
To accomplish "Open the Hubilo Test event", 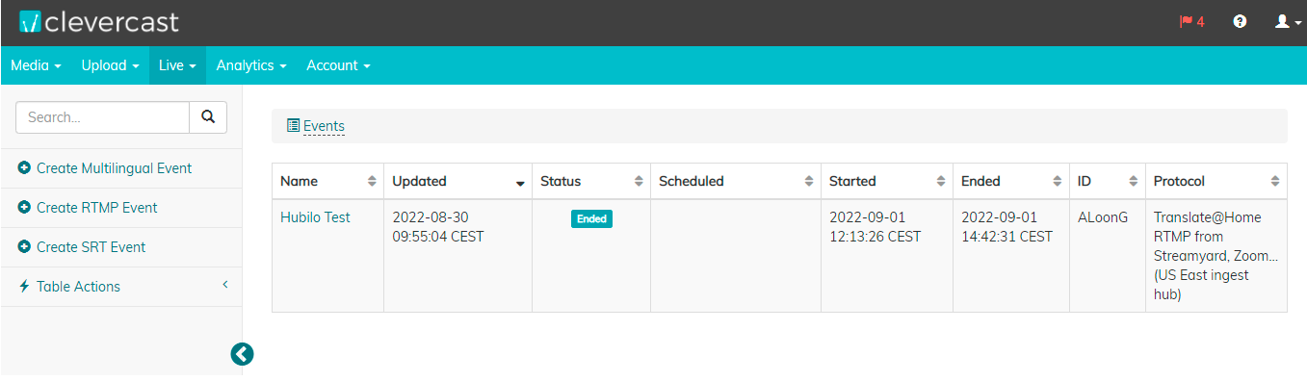I will (315, 217).
